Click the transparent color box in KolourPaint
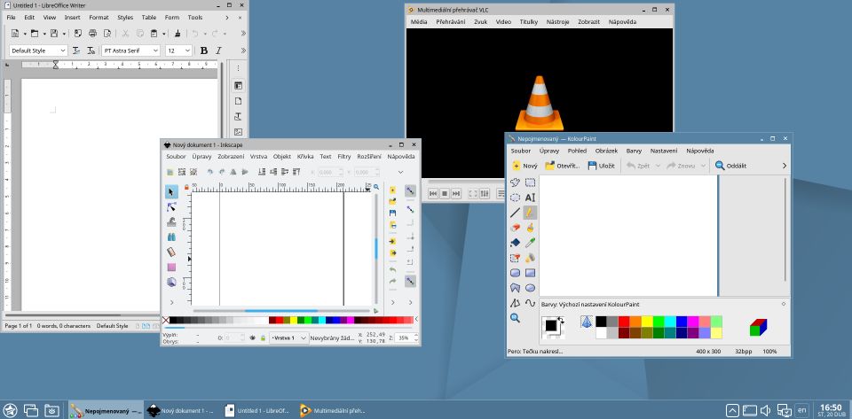The height and width of the screenshot is (419, 852). 587,322
